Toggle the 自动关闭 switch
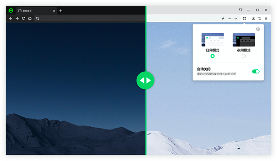 point(256,71)
